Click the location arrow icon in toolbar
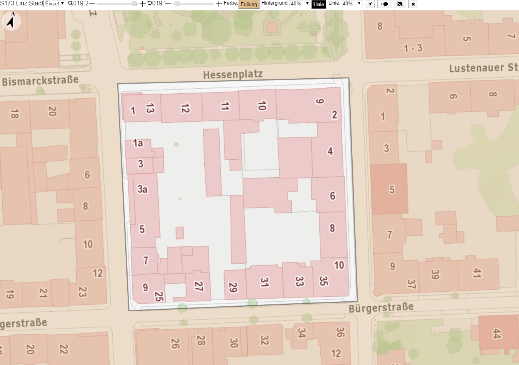Screen dimensions: 519x365 coord(370,4)
